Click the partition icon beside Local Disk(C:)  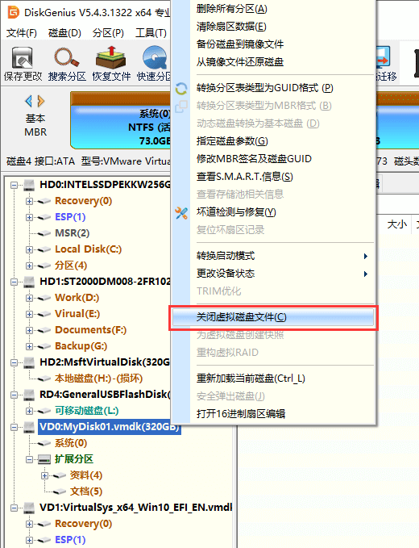point(44,249)
